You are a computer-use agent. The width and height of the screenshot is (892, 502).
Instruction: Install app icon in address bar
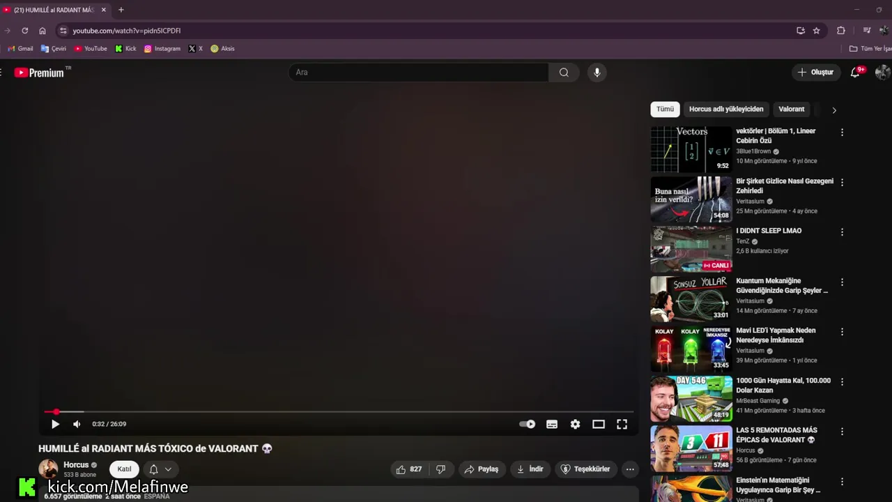coord(801,31)
